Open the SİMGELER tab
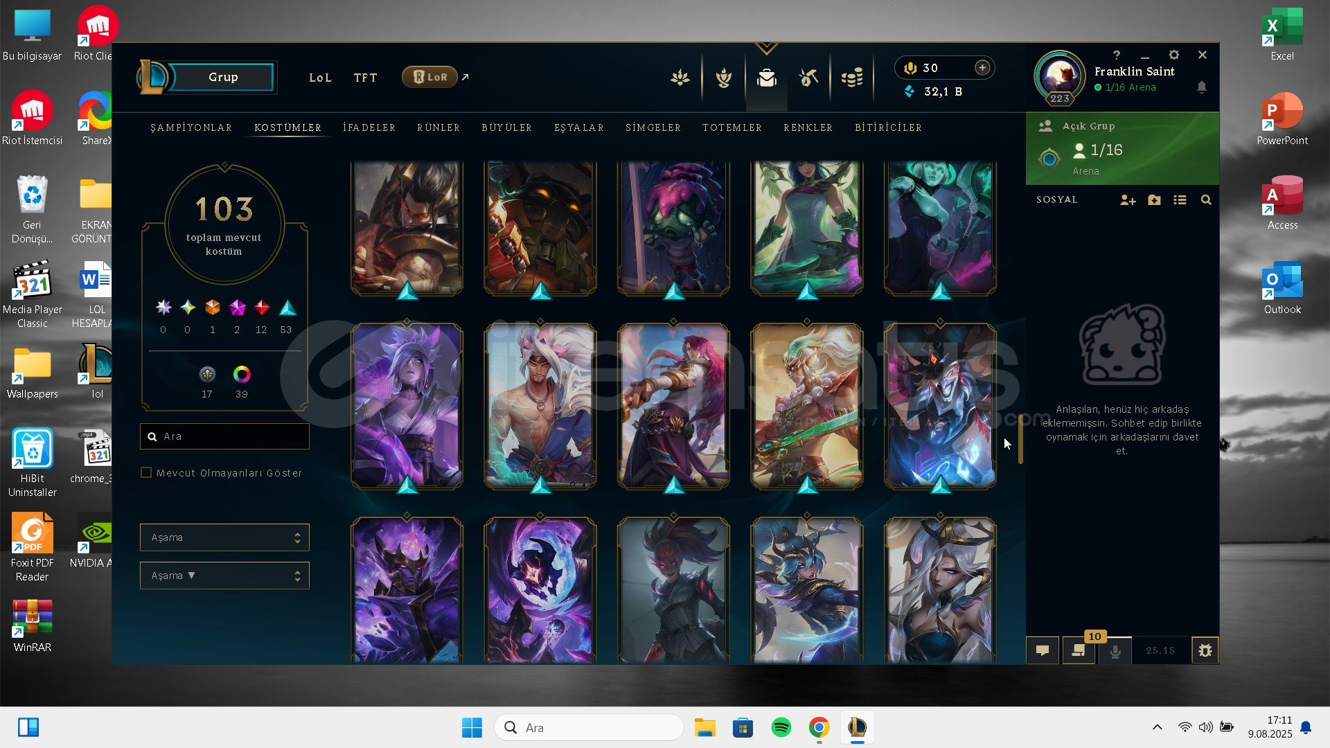This screenshot has height=748, width=1330. (x=653, y=128)
